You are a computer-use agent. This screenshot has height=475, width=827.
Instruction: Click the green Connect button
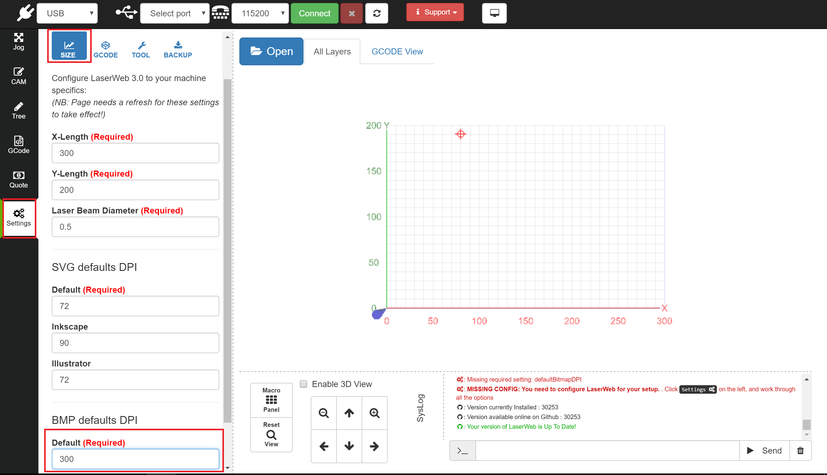coord(314,13)
